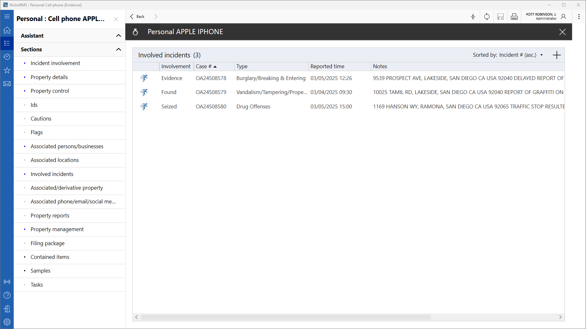This screenshot has height=329, width=586.
Task: Add a new involved incident with the plus button
Action: click(557, 55)
